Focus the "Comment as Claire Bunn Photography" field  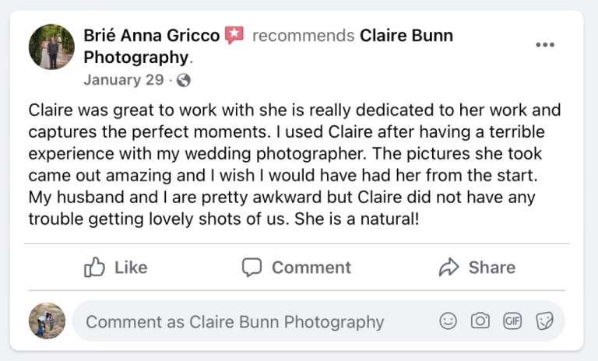click(249, 321)
